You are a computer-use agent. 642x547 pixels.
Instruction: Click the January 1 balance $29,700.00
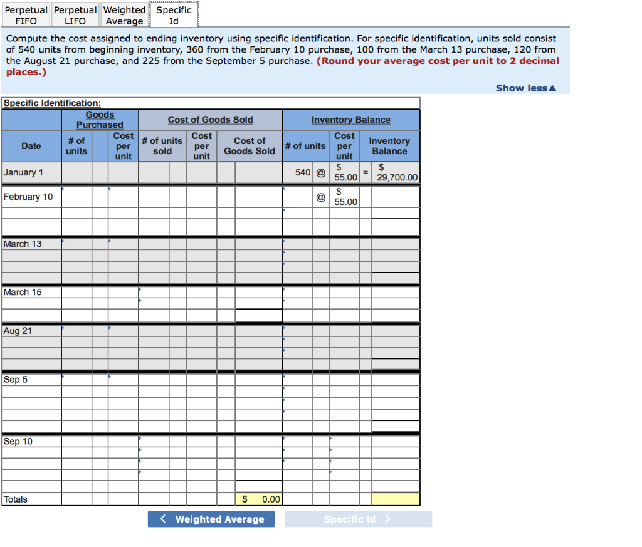coord(396,172)
